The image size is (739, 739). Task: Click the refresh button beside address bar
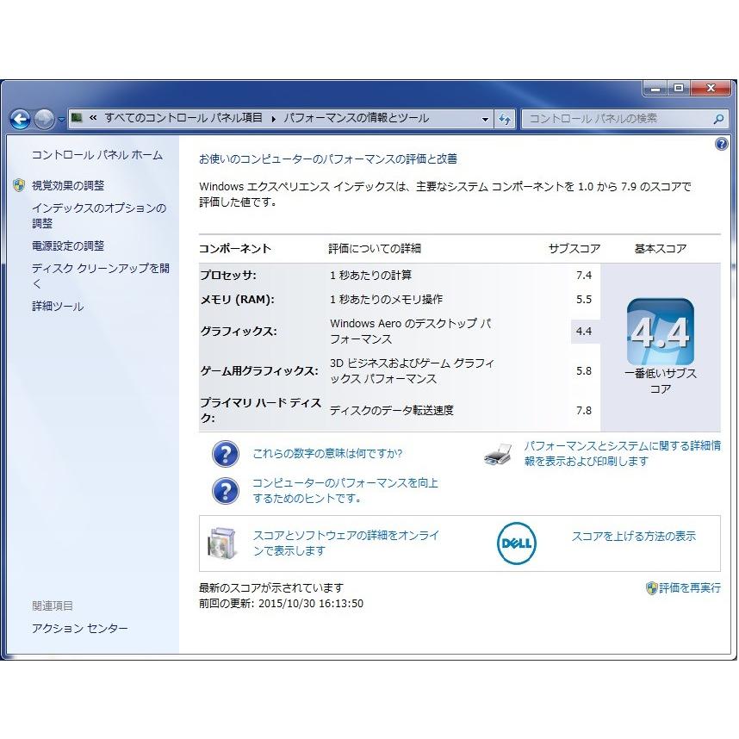coord(506,119)
